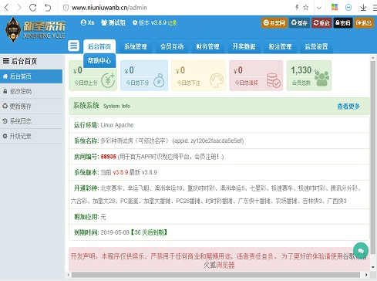Click the browser undo/restore arrow icon

[48, 8]
